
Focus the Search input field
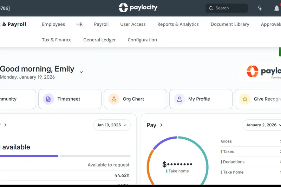pyautogui.click(x=227, y=8)
